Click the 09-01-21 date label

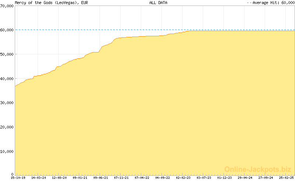(x=80, y=178)
